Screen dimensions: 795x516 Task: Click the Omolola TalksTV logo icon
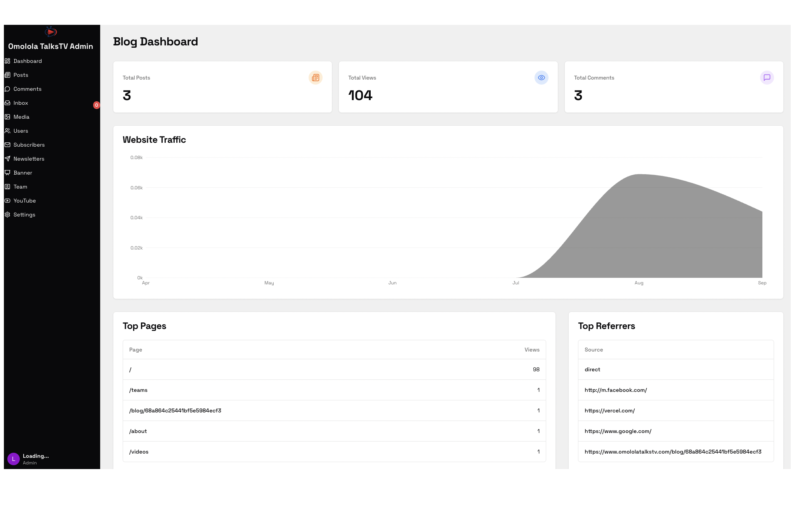(50, 32)
